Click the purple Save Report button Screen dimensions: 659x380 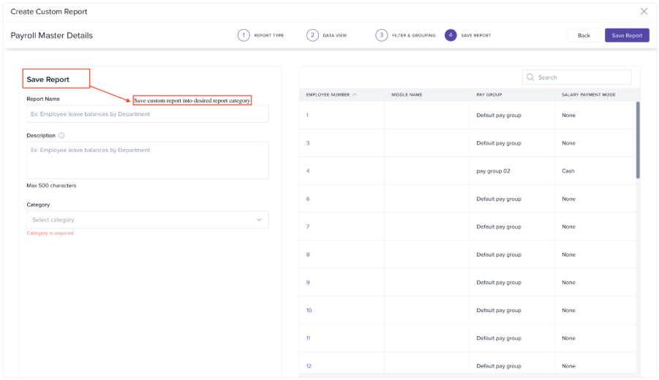coord(627,35)
